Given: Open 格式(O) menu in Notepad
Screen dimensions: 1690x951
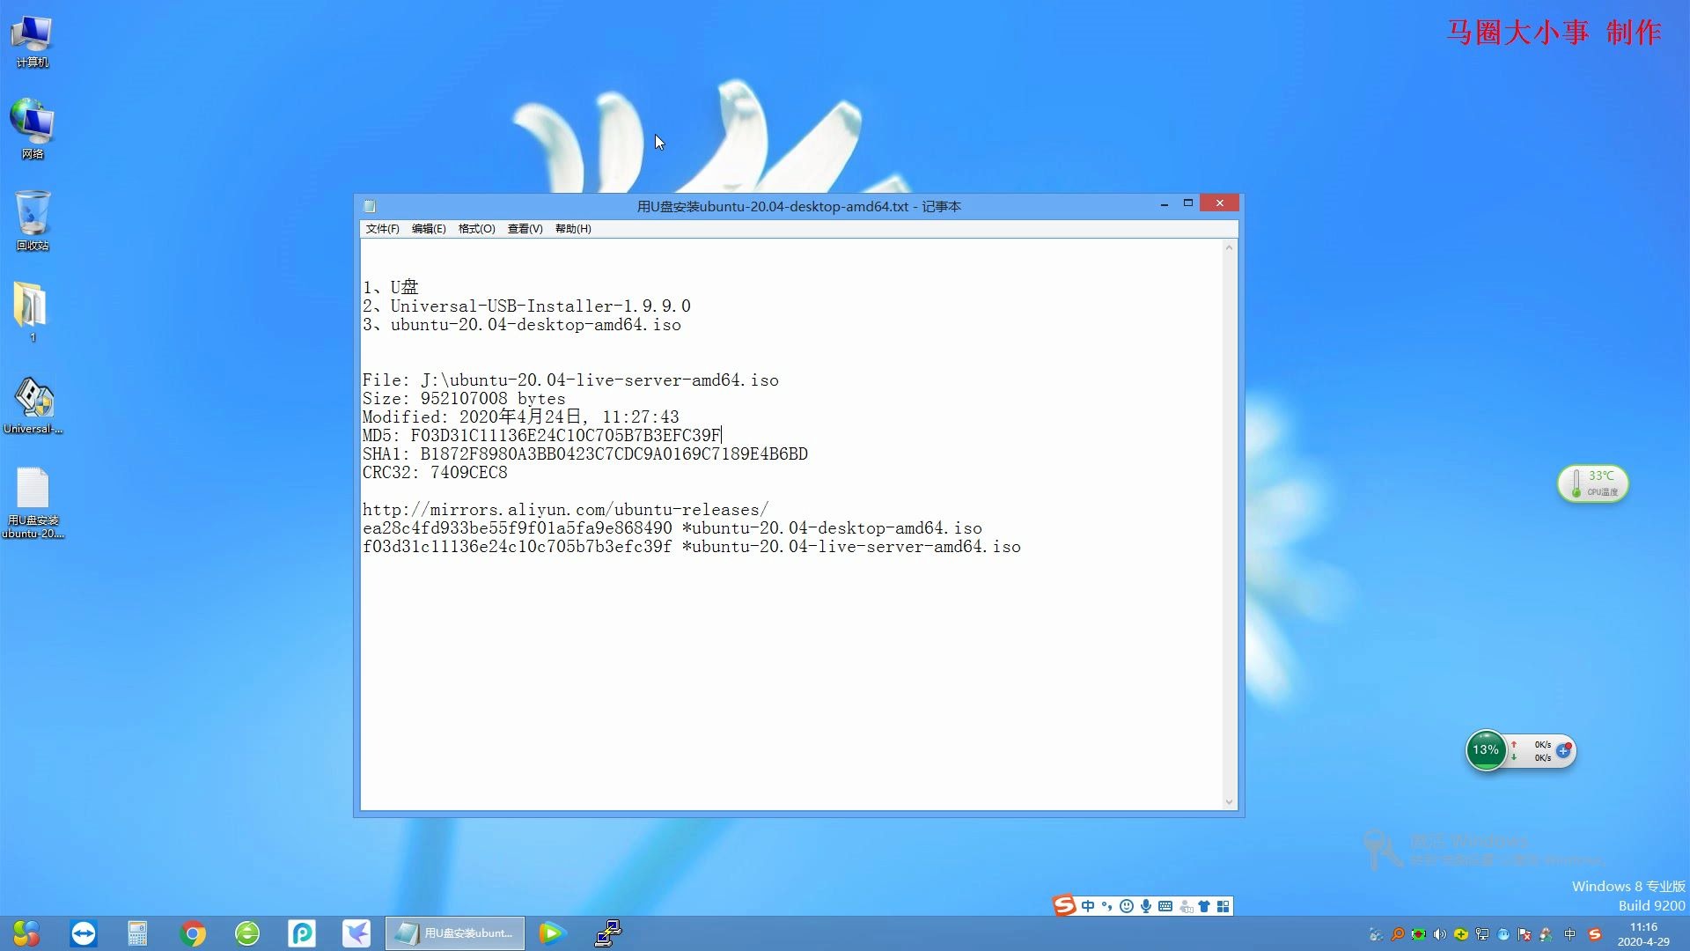Looking at the screenshot, I should pyautogui.click(x=474, y=229).
